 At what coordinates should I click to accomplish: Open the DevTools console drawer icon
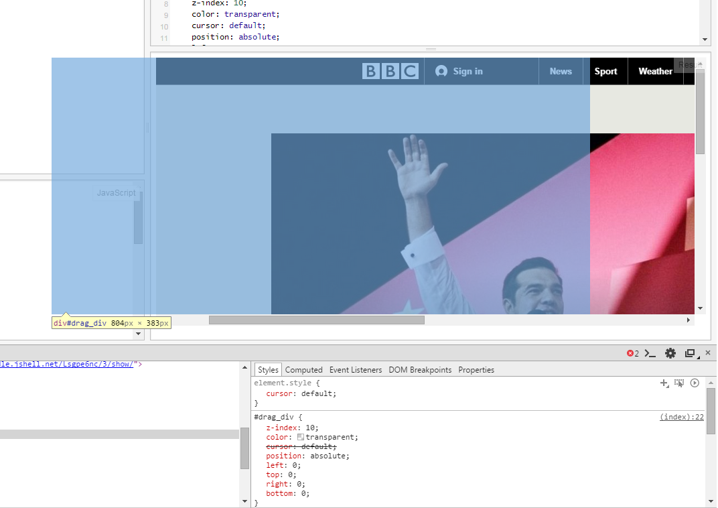(x=650, y=353)
